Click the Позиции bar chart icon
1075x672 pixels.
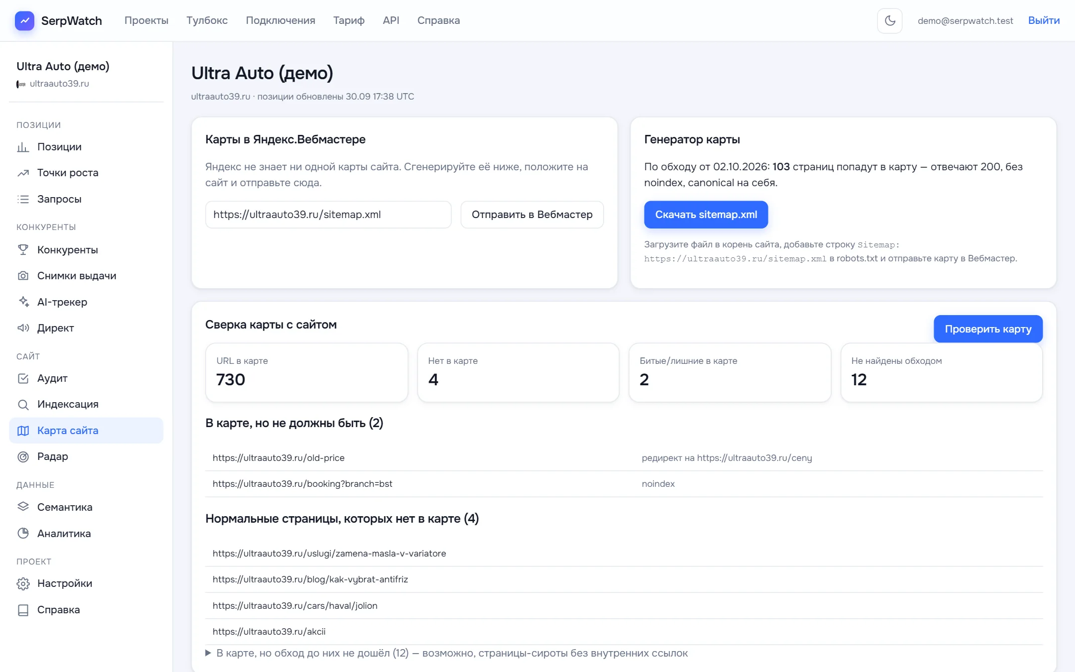(23, 147)
